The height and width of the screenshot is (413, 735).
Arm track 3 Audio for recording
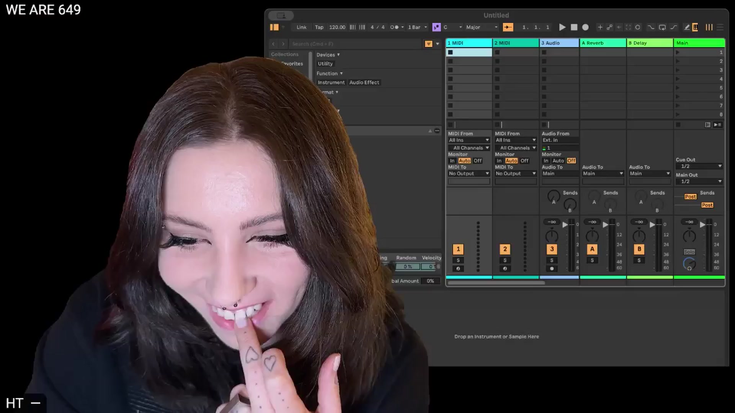tap(552, 268)
